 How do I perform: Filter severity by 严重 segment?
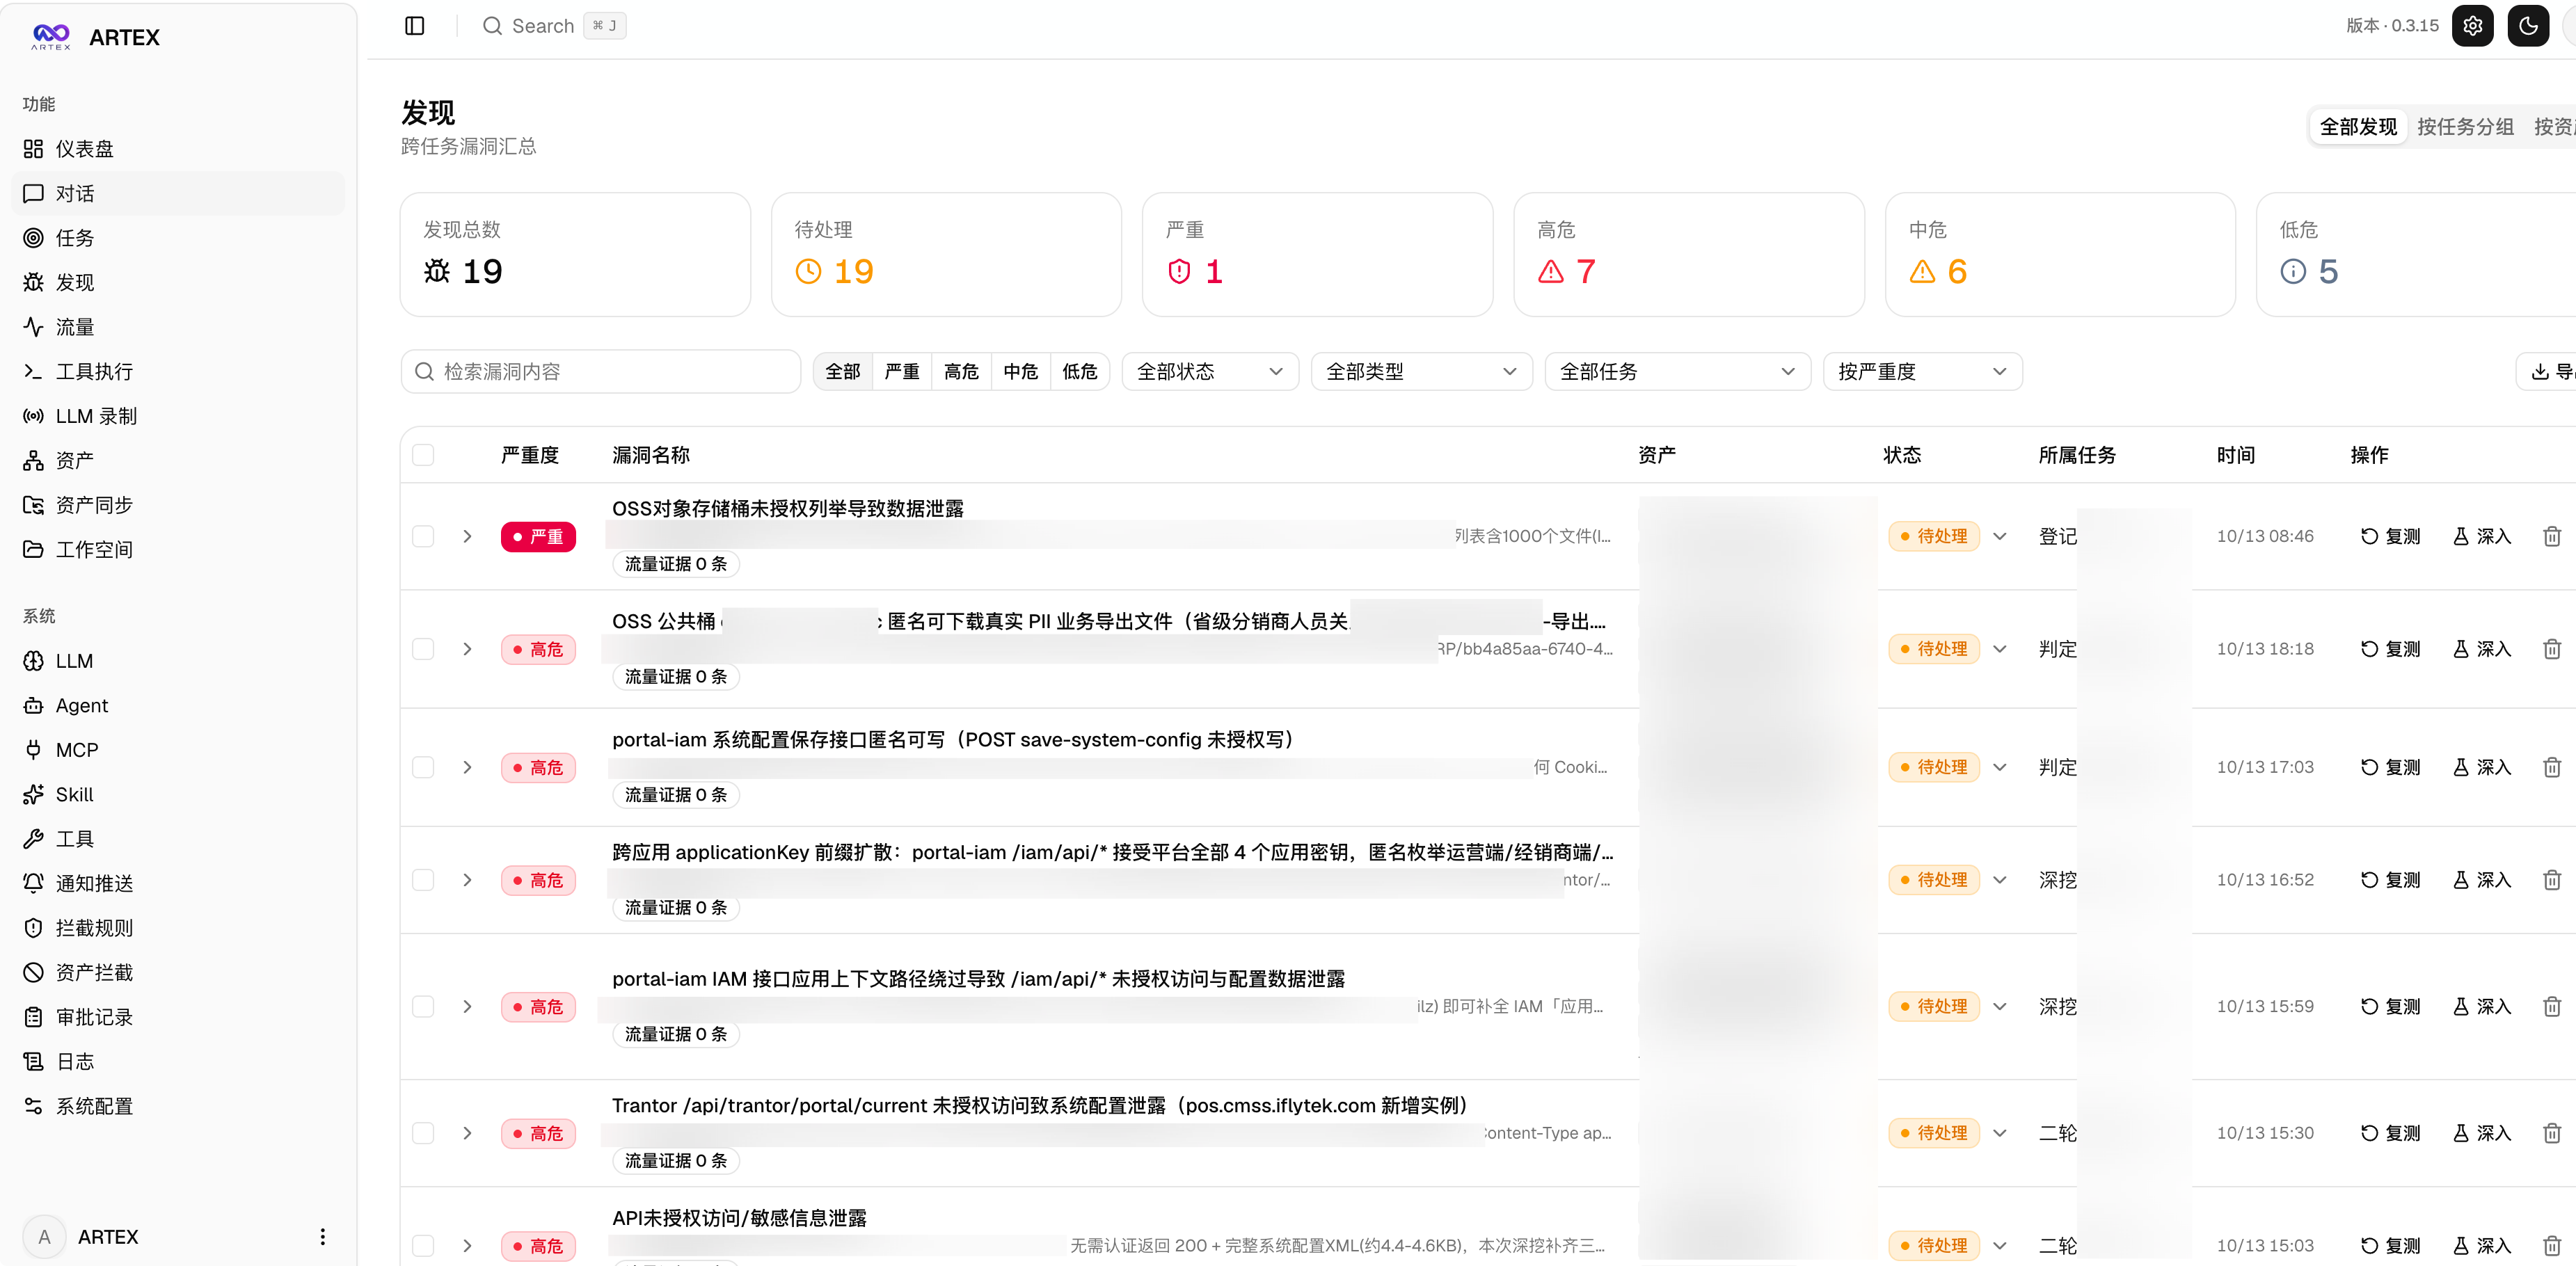tap(902, 371)
